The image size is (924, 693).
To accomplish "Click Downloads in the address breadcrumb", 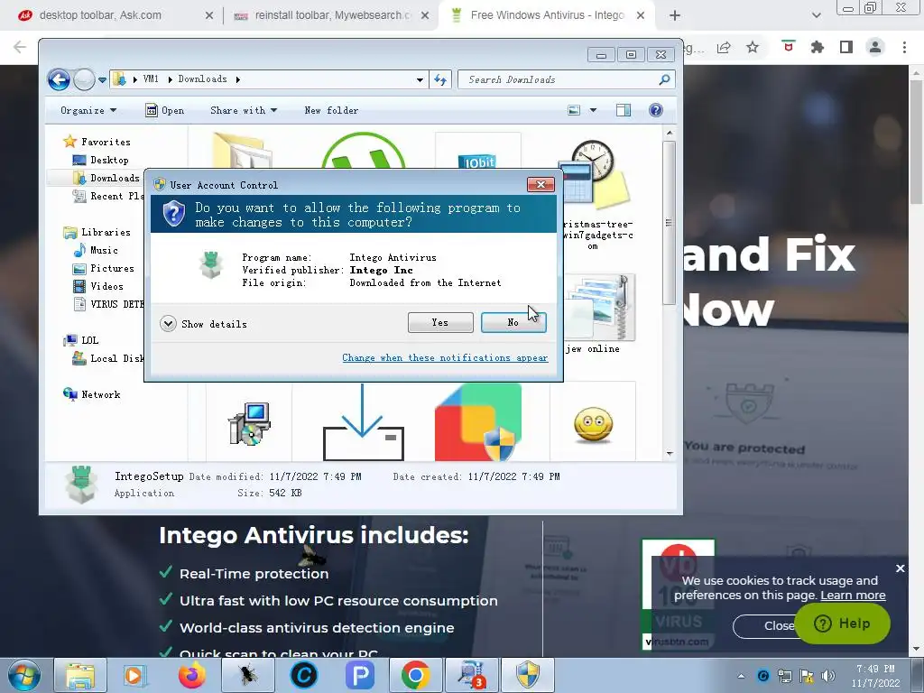I will 202,79.
